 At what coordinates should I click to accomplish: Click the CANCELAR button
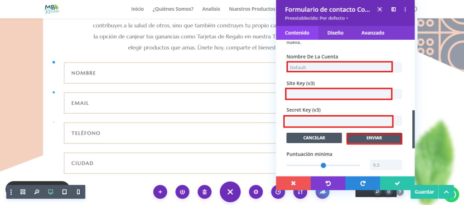pyautogui.click(x=314, y=138)
